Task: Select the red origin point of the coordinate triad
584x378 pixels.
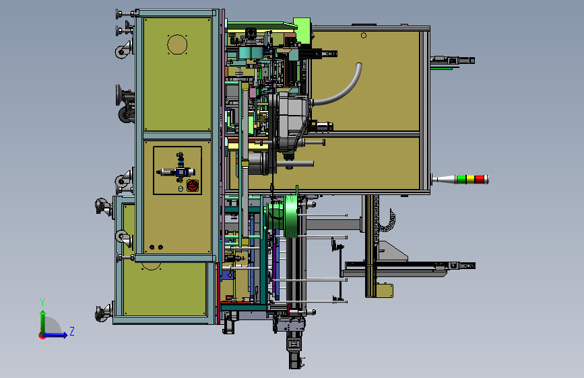Action: tap(42, 336)
